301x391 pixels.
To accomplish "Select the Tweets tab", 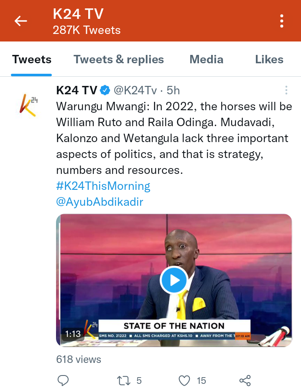I will 32,60.
